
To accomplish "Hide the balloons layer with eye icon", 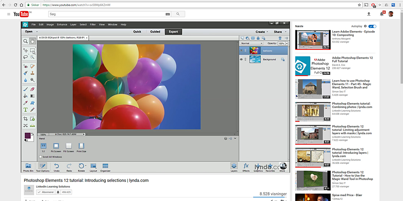I will (x=241, y=50).
